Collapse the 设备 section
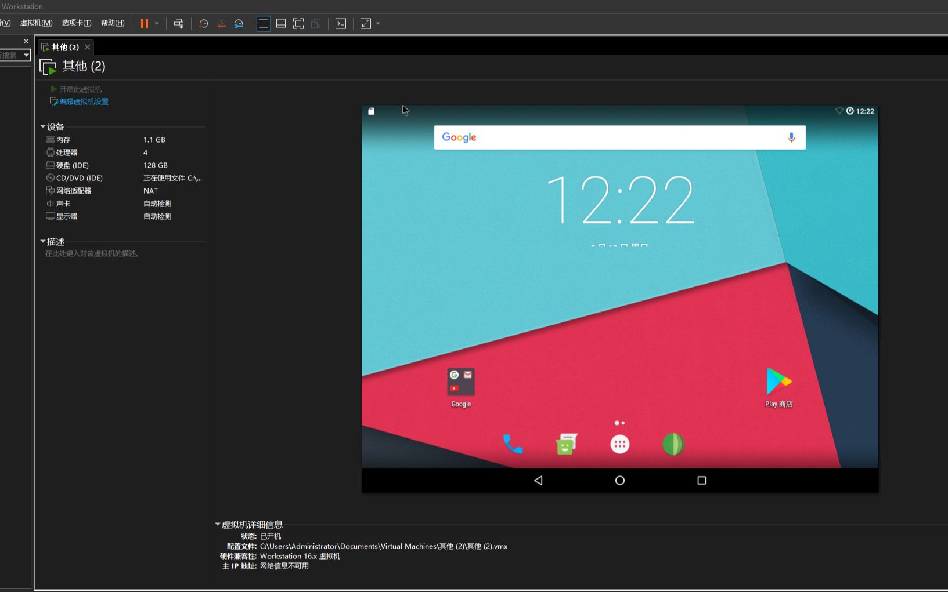 point(43,126)
